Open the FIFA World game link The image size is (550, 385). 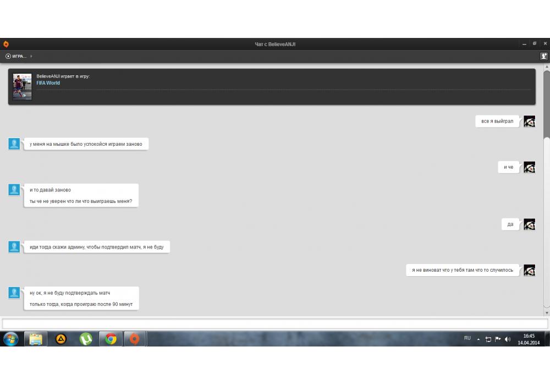(48, 83)
